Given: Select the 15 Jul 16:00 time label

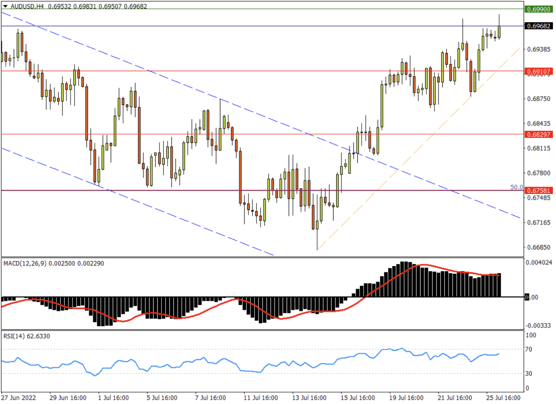Looking at the screenshot, I should (x=358, y=397).
